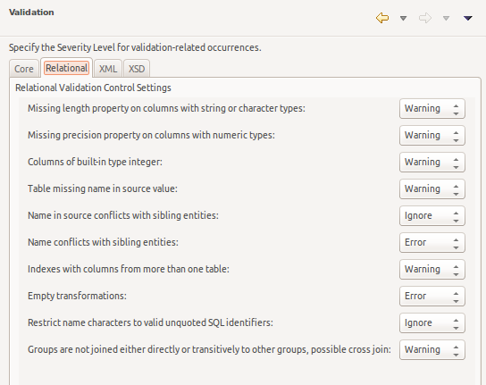Click the Missing precision property label

(151, 135)
